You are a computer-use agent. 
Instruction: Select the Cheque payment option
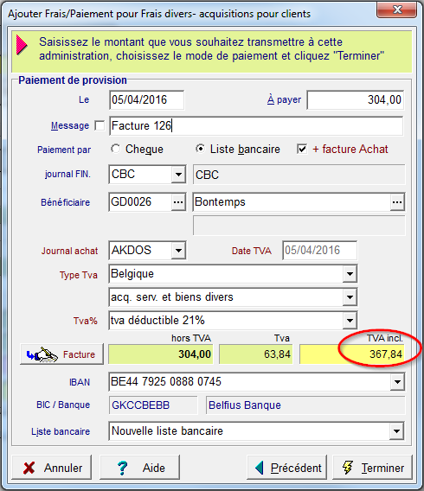115,149
